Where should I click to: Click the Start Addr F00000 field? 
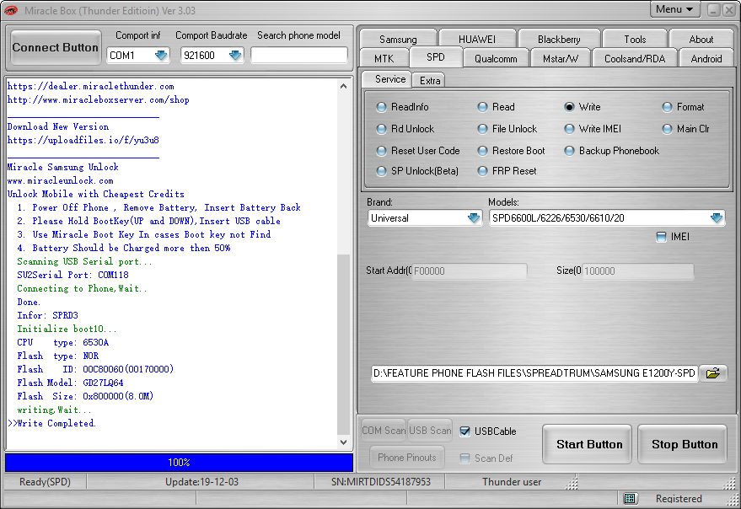470,271
